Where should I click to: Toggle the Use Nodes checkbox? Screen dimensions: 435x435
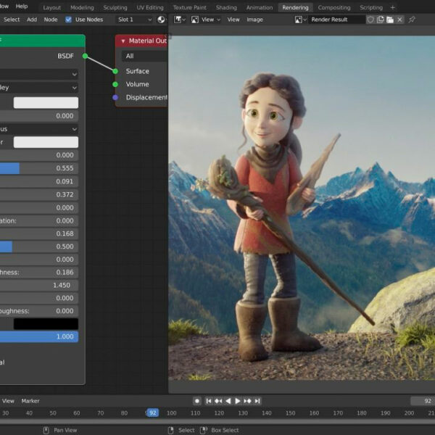coord(69,20)
